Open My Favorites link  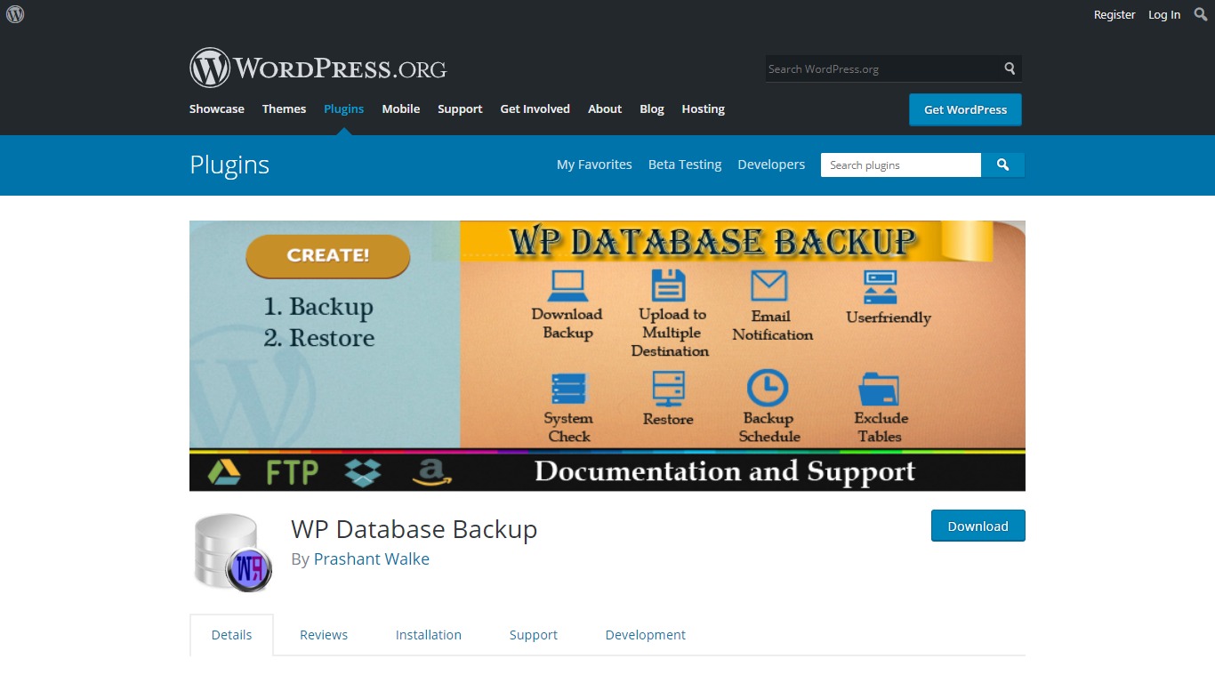(x=594, y=165)
